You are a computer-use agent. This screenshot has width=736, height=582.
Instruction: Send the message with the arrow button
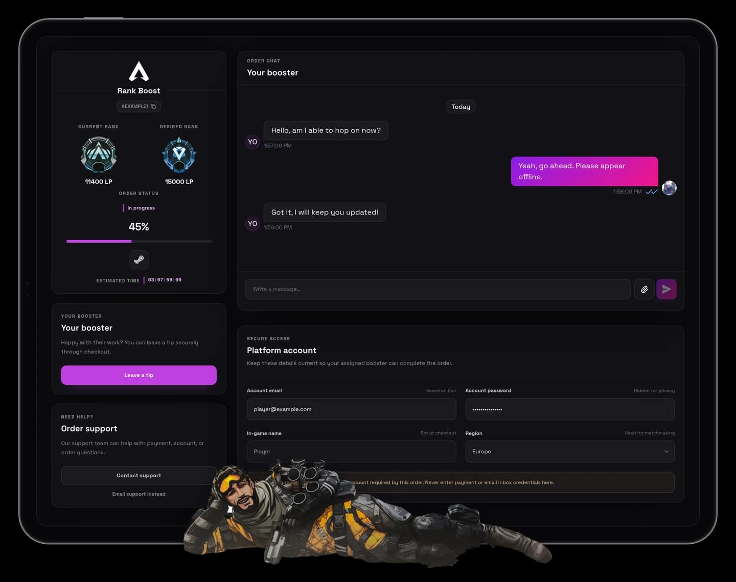point(666,289)
